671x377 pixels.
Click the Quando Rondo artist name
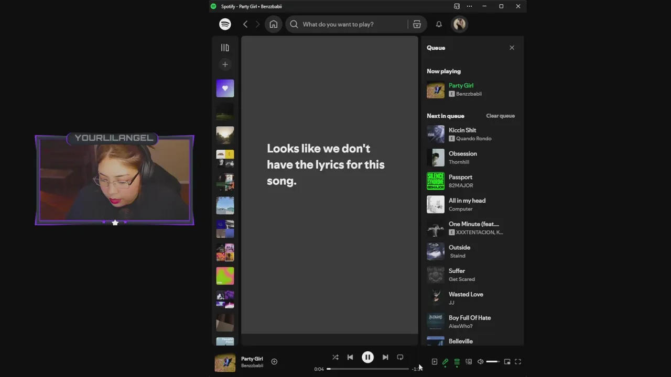pyautogui.click(x=473, y=138)
